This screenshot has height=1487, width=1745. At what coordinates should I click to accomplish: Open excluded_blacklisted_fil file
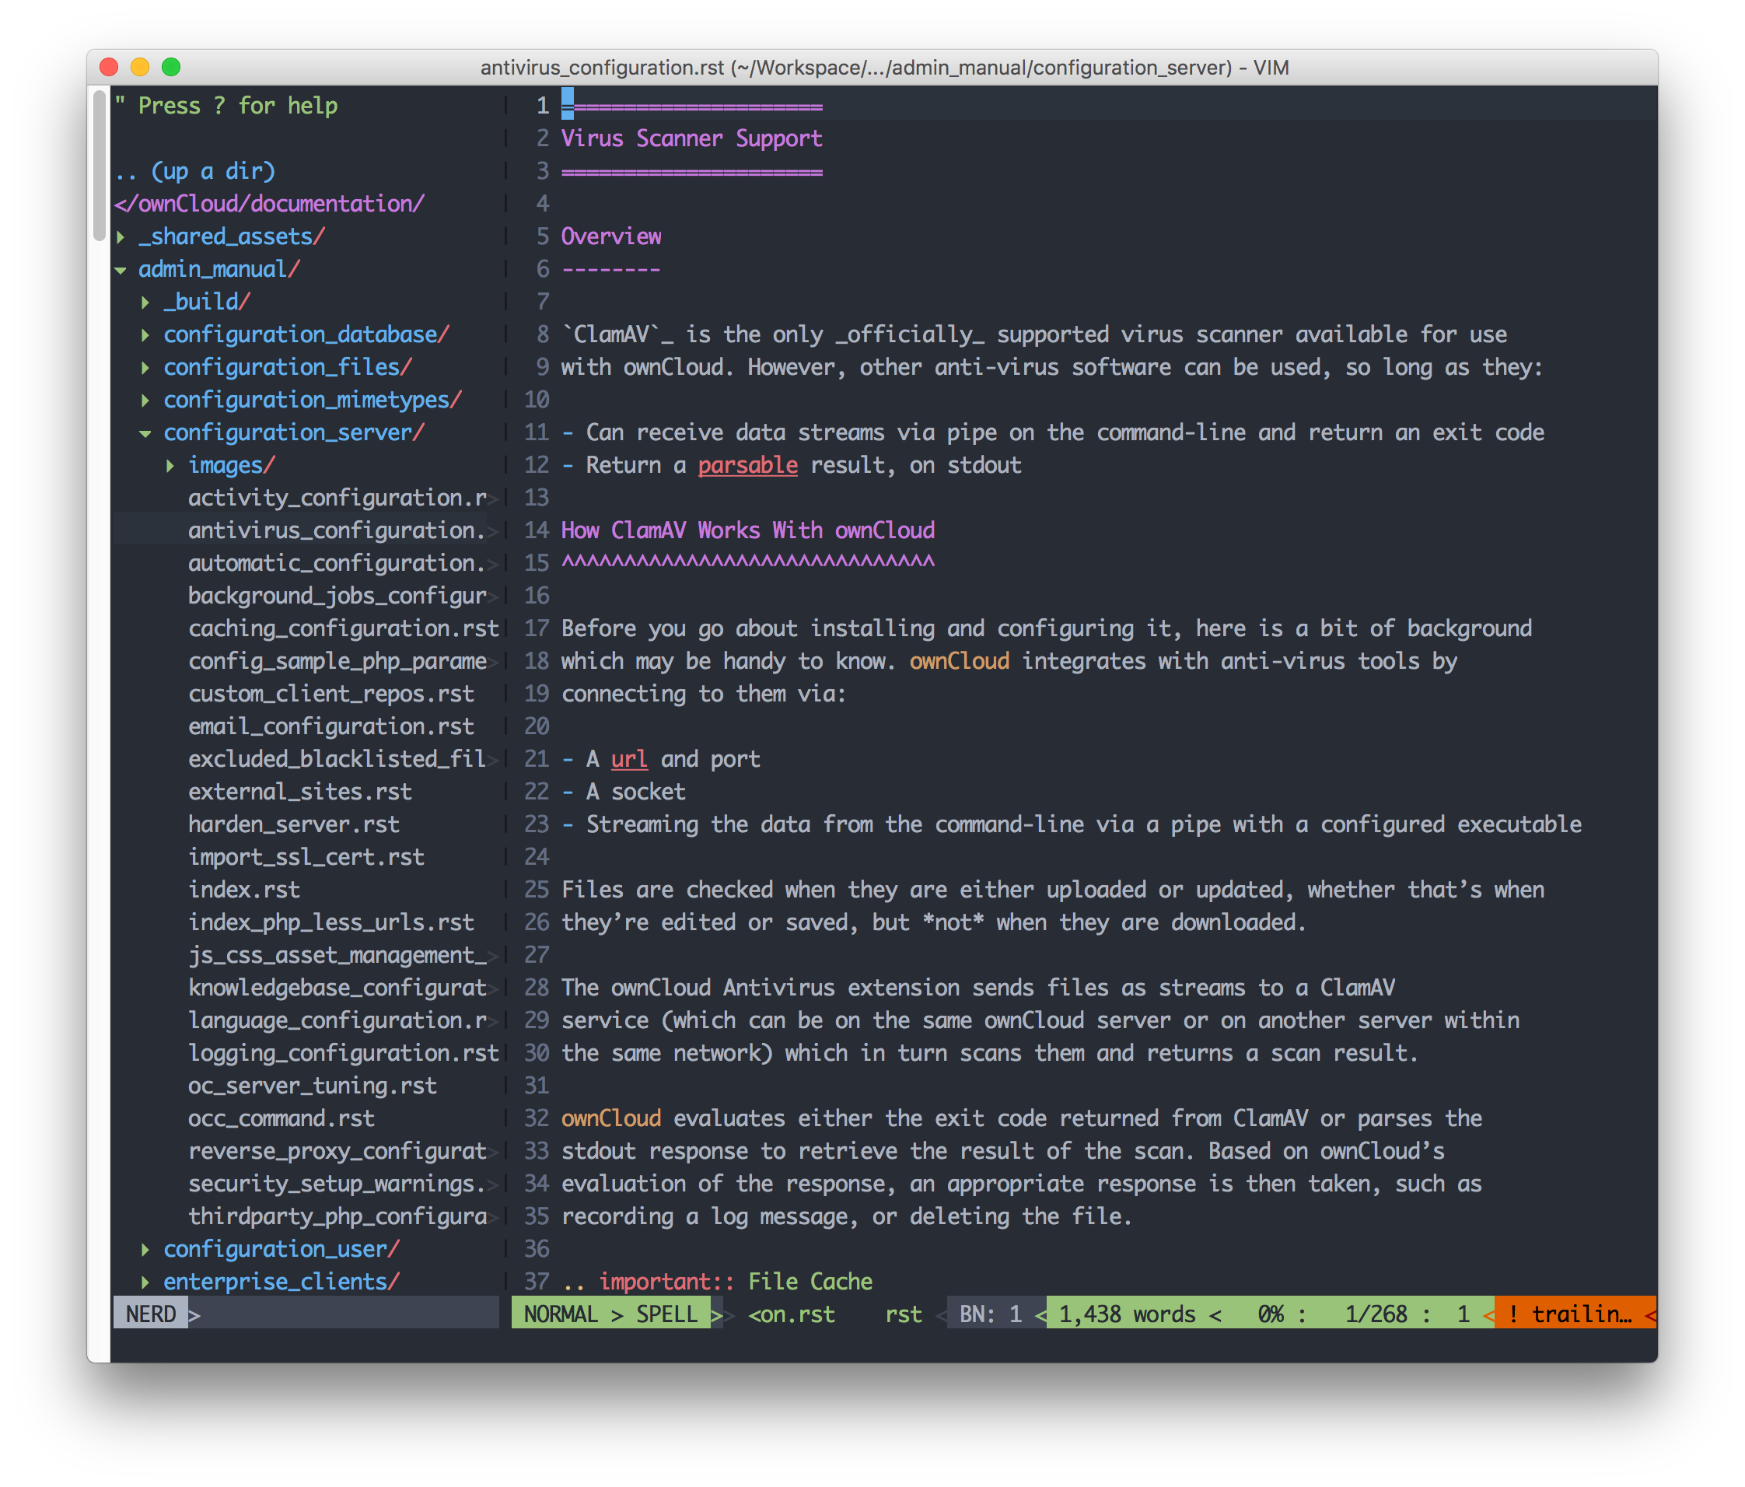pos(337,759)
